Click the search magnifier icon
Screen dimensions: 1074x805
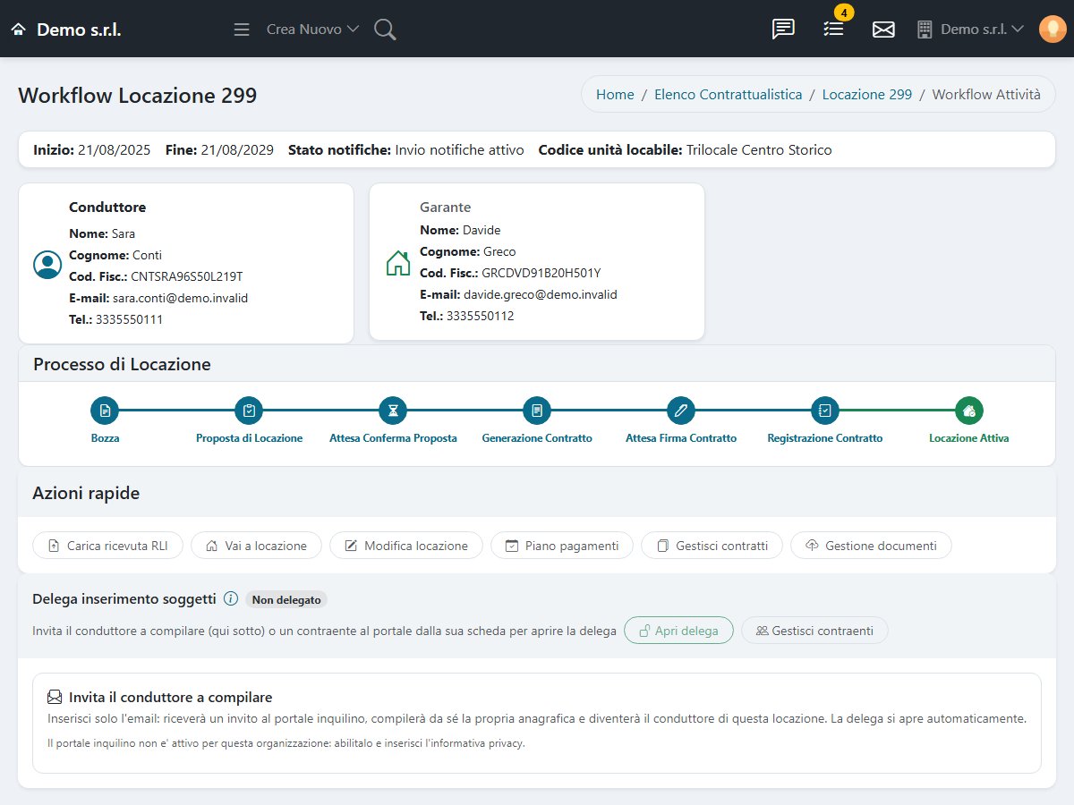coord(385,30)
